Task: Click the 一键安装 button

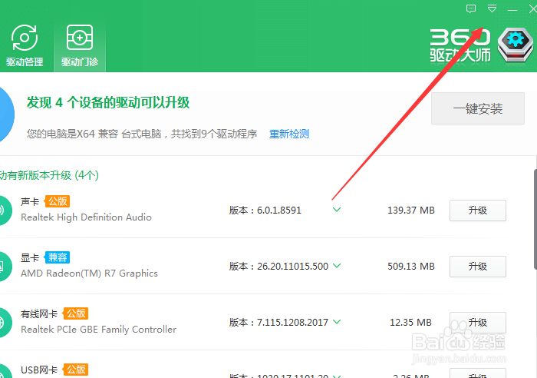Action: (x=478, y=108)
